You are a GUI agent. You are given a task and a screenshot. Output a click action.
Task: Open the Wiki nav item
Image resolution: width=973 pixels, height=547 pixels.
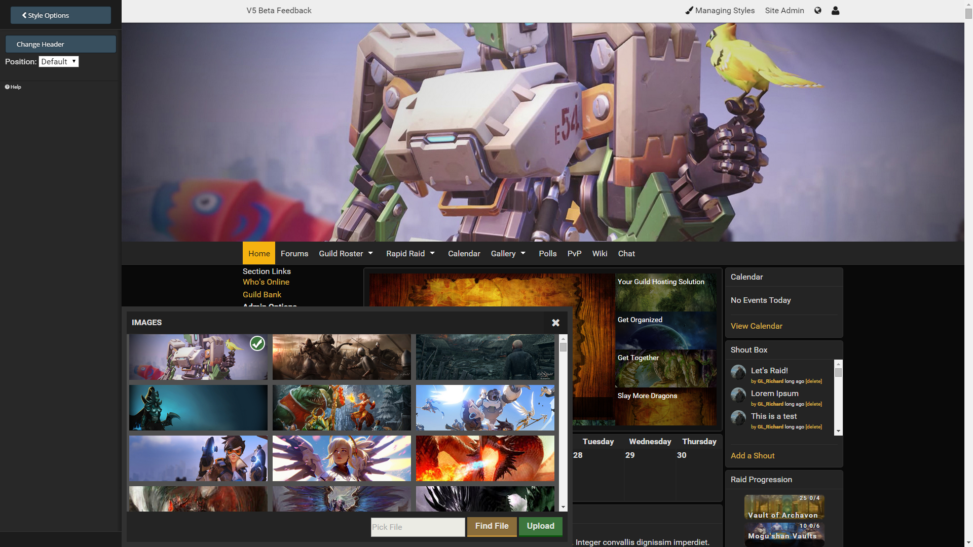pos(600,253)
